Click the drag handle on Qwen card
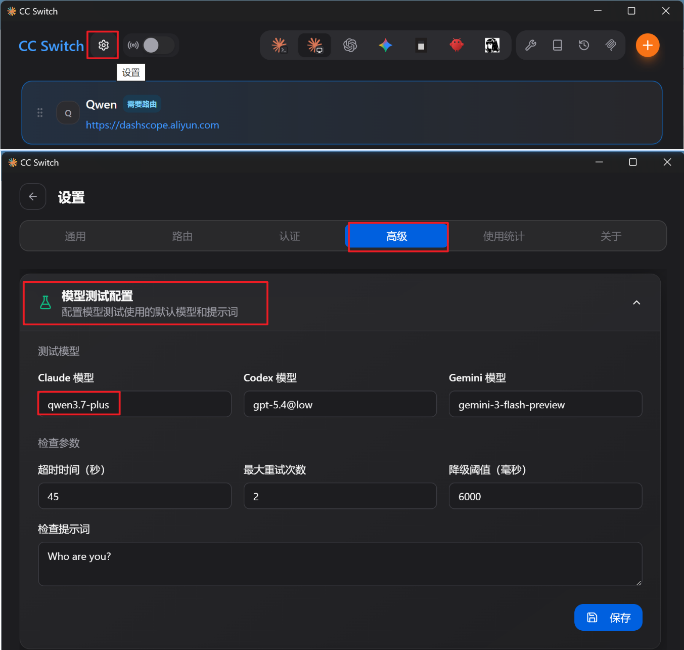 (x=40, y=113)
